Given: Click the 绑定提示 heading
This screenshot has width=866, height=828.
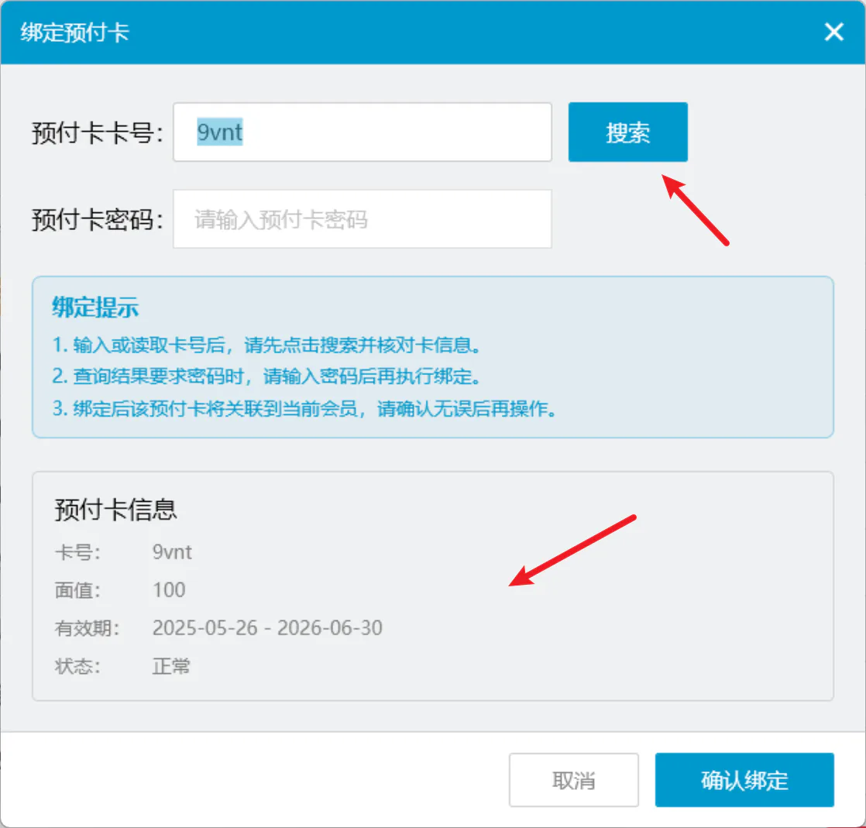Looking at the screenshot, I should point(95,307).
